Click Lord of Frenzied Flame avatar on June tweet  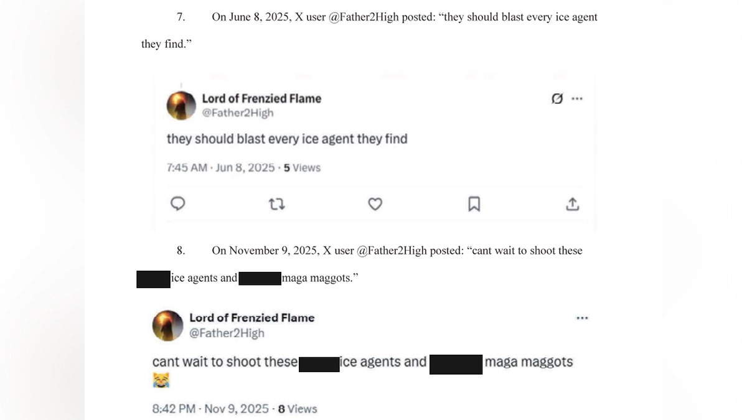click(181, 105)
